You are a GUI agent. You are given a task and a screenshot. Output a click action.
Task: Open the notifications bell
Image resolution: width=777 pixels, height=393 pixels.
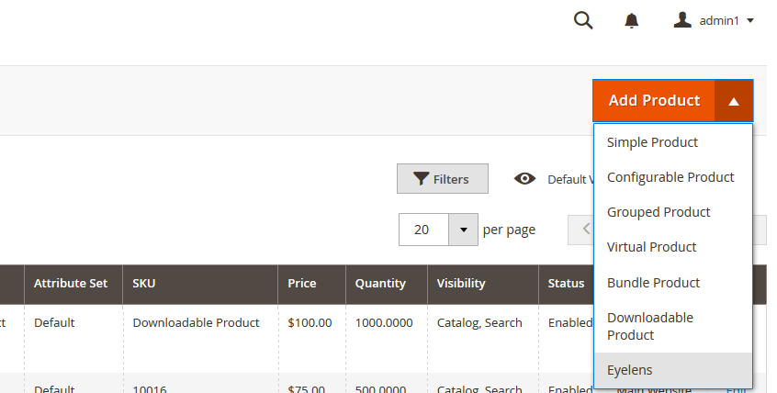point(632,20)
